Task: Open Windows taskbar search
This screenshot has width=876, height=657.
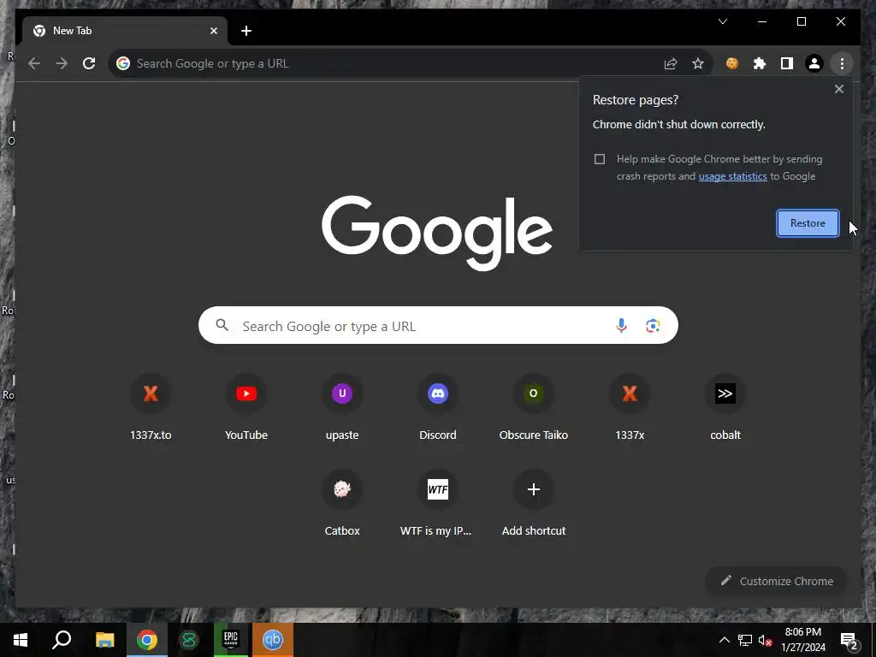Action: [62, 640]
